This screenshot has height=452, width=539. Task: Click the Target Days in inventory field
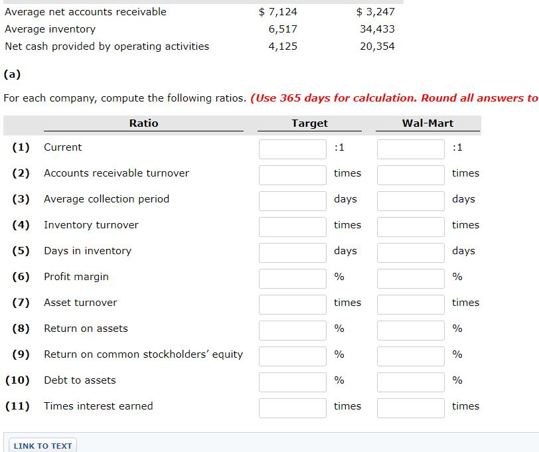[x=292, y=252]
